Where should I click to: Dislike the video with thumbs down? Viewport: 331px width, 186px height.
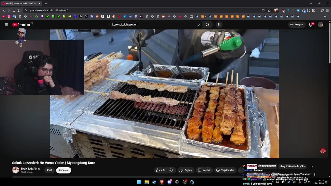click(171, 170)
